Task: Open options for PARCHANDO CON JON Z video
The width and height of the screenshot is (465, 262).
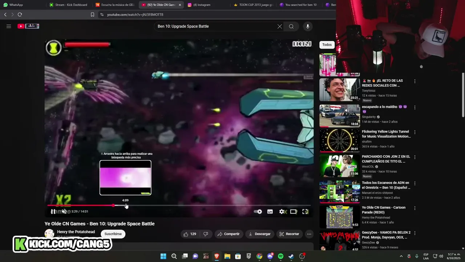Action: click(415, 157)
